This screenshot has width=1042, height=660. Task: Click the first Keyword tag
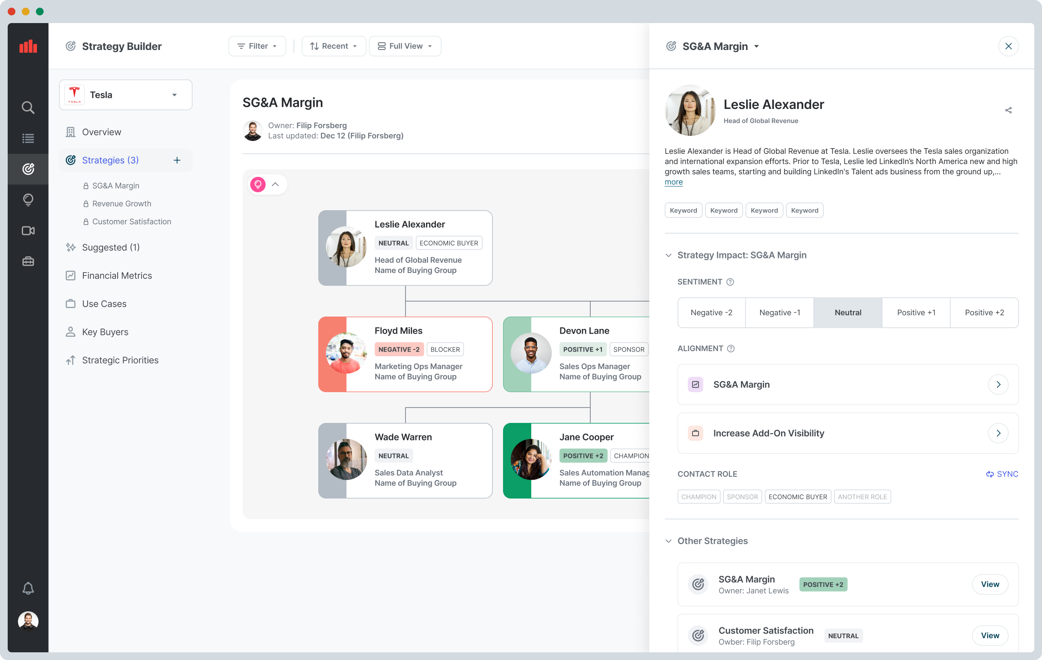(683, 211)
